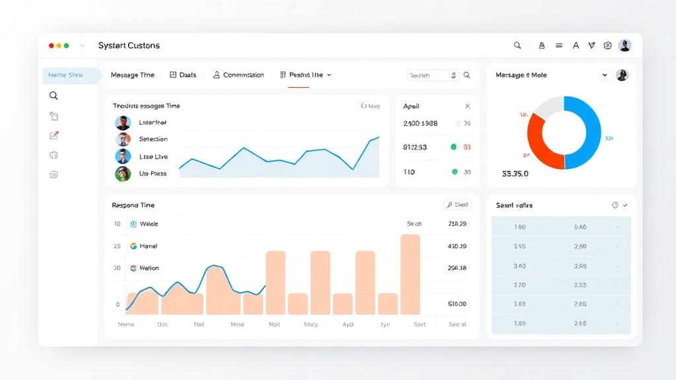
Task: Click the magnifier icon in the top header
Action: pyautogui.click(x=518, y=46)
